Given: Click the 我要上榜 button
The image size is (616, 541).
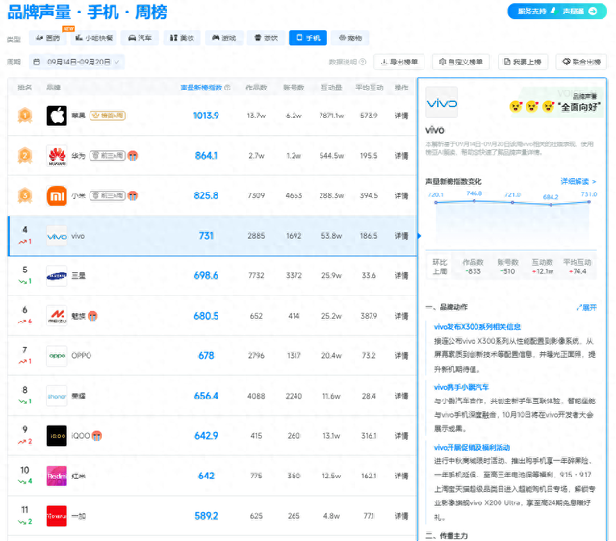Looking at the screenshot, I should point(523,62).
